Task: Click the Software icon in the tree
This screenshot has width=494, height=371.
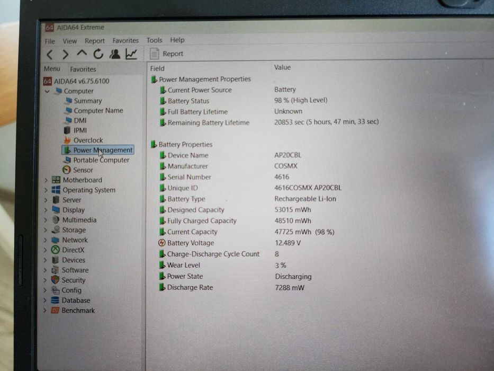Action: click(55, 270)
